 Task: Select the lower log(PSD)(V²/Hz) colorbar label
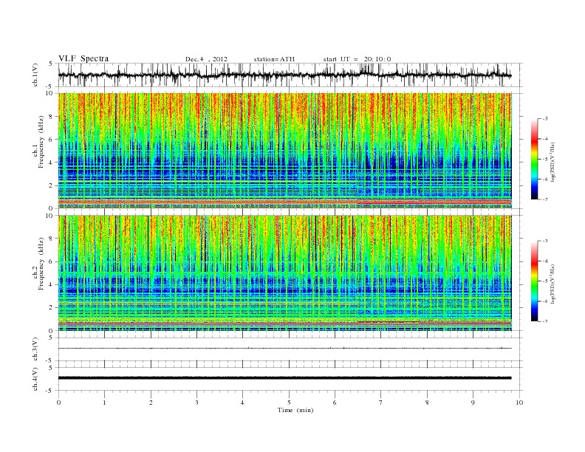pos(552,284)
